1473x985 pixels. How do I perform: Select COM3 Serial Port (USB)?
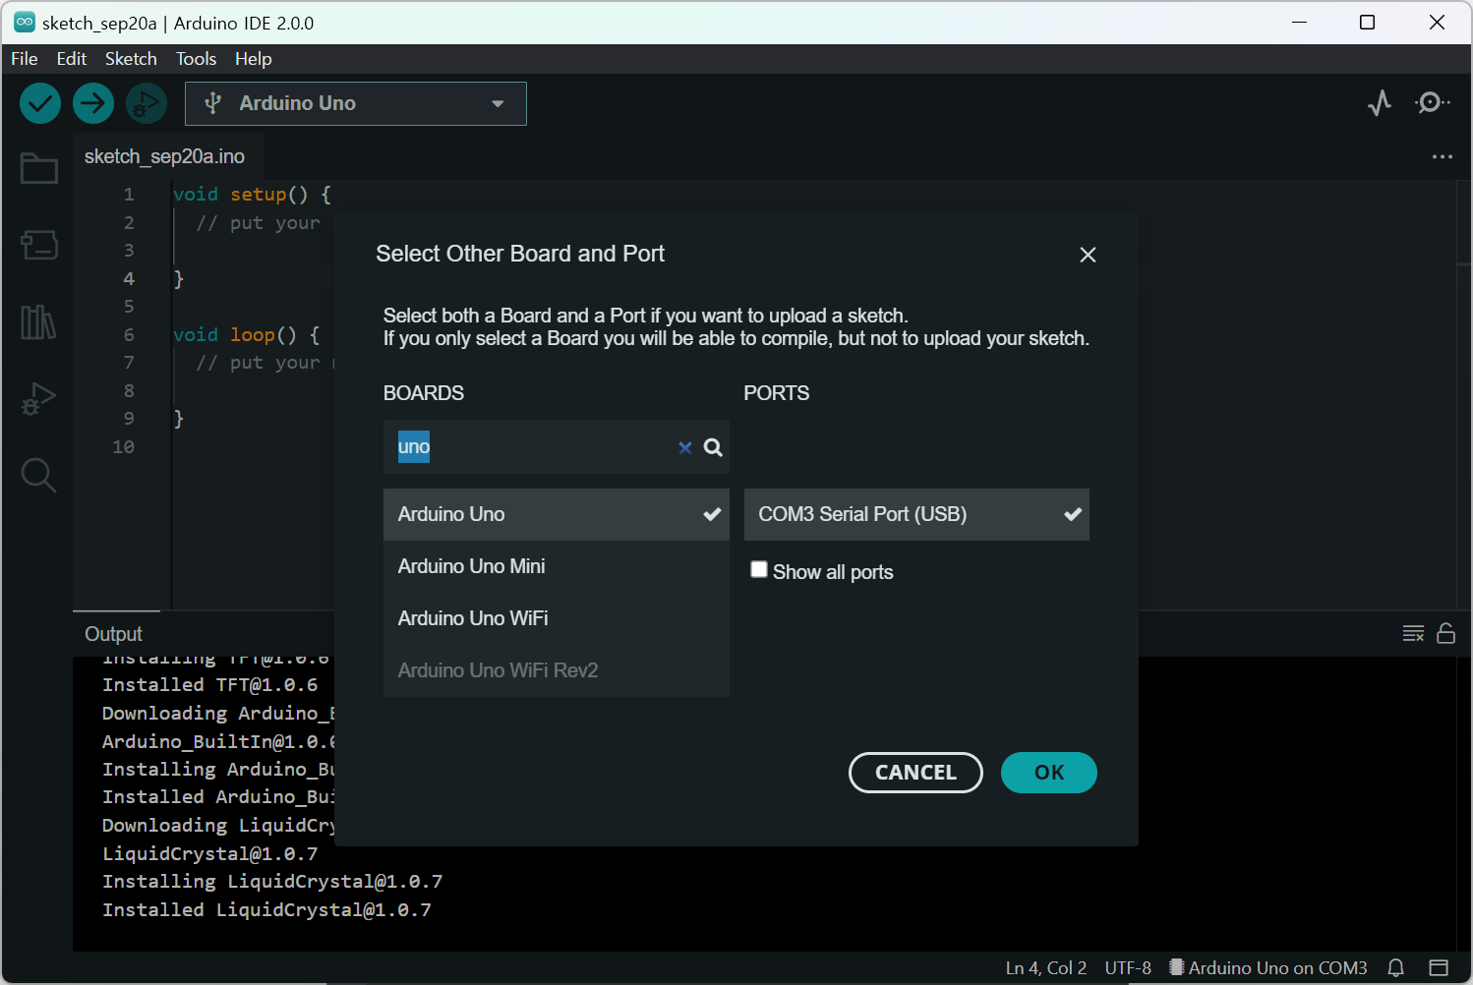pyautogui.click(x=916, y=514)
